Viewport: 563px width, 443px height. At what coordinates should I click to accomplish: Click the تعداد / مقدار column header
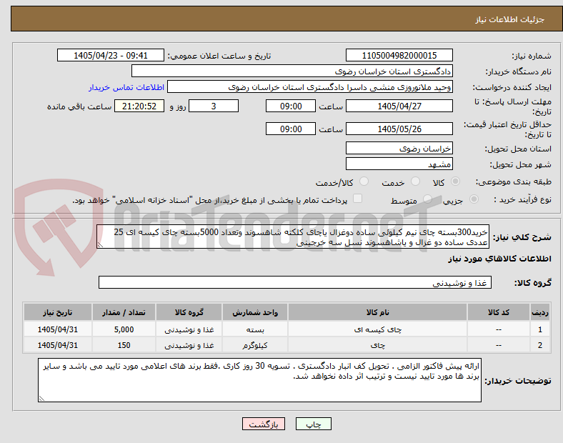[x=124, y=312]
